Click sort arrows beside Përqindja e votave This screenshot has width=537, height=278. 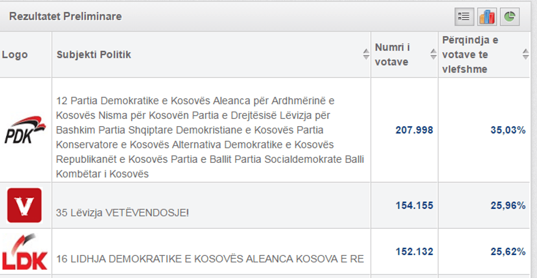[525, 54]
